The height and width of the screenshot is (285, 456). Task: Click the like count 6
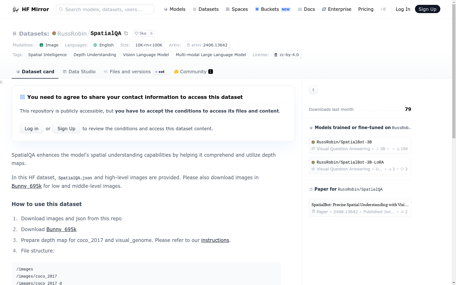click(151, 33)
